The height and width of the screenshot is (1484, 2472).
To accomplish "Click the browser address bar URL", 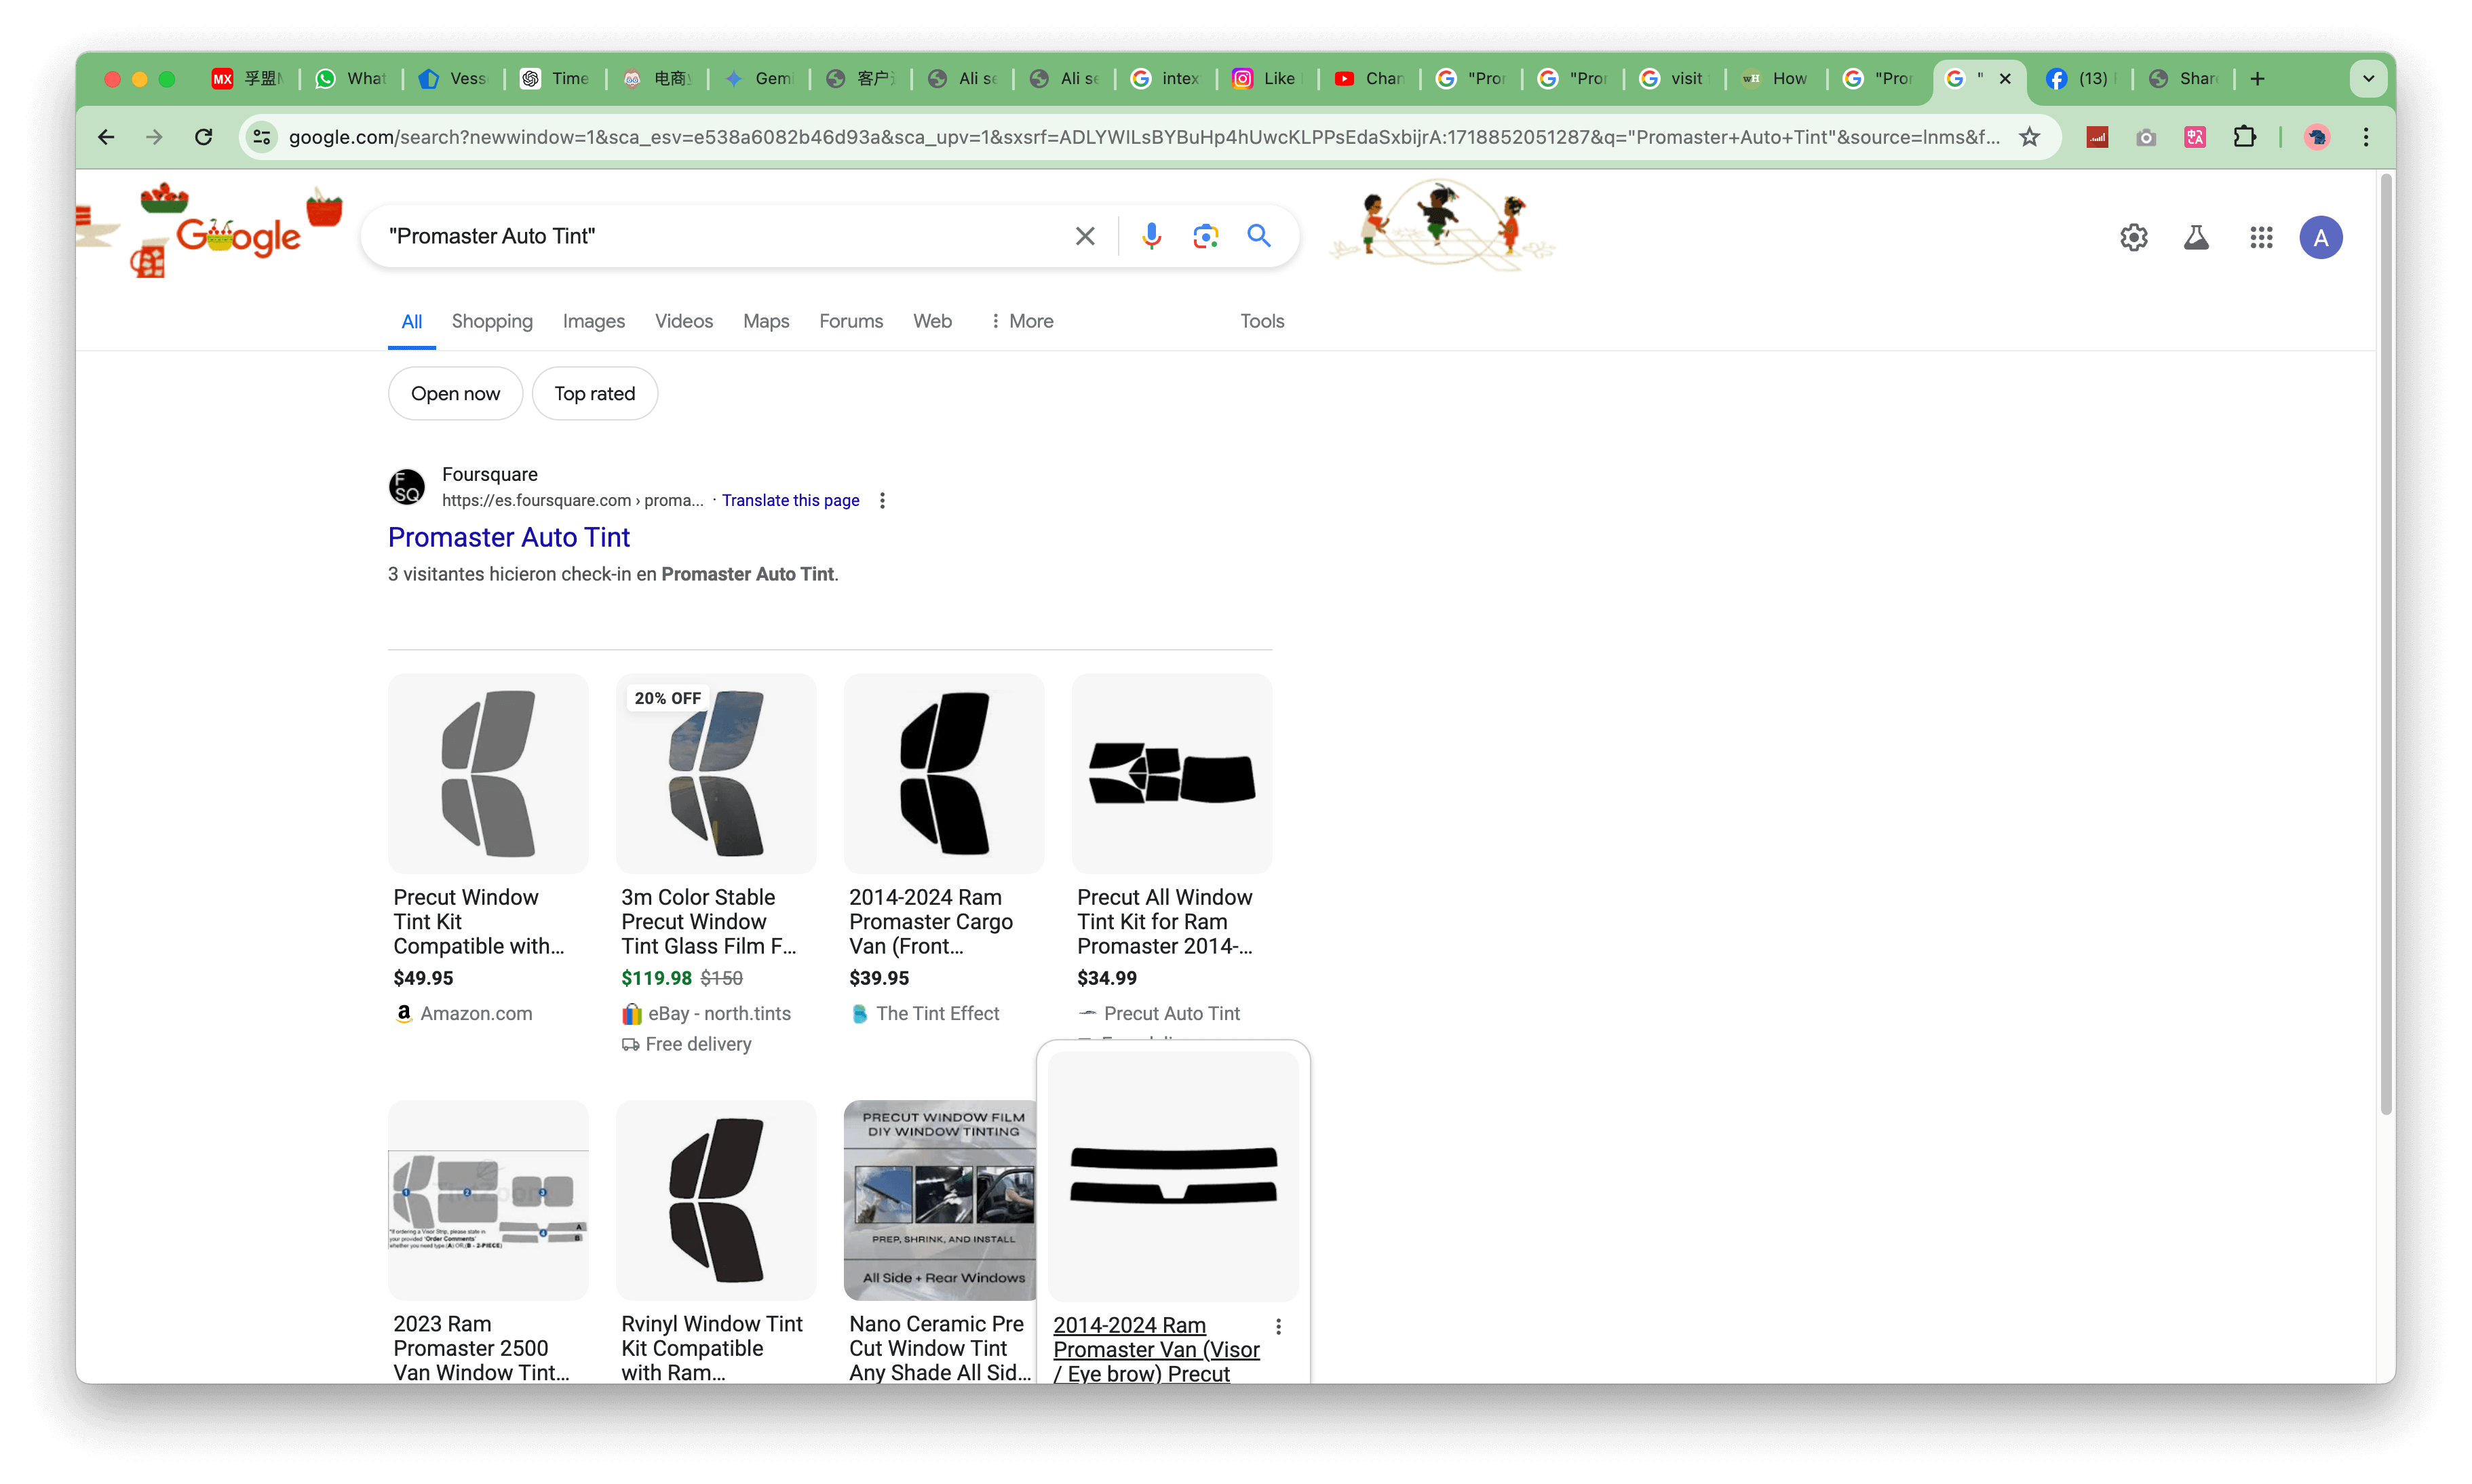I will click(x=1144, y=137).
